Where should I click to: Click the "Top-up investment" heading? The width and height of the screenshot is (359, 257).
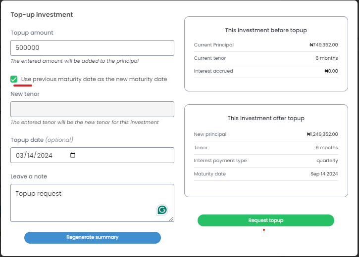tap(42, 15)
